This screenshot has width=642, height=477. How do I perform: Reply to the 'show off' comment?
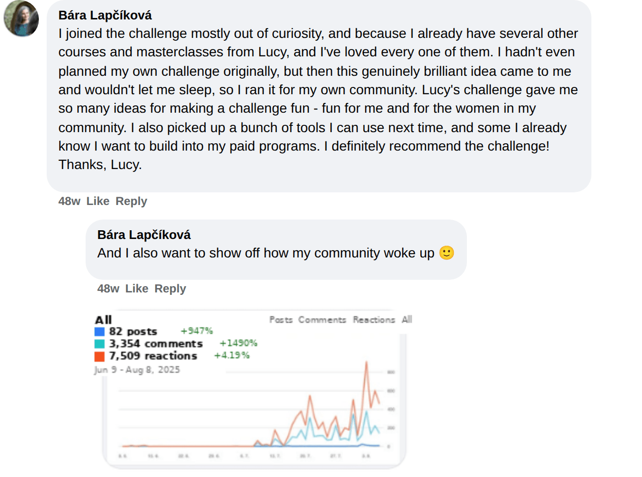click(170, 289)
